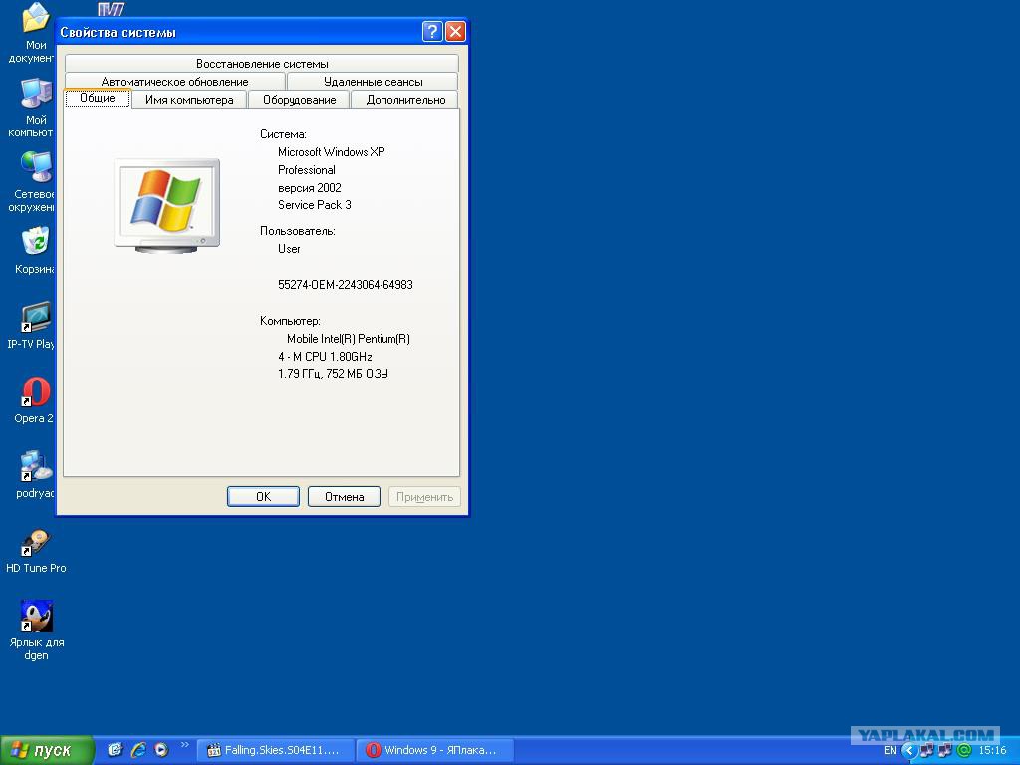Click the Применить button
Image resolution: width=1020 pixels, height=765 pixels.
[424, 496]
